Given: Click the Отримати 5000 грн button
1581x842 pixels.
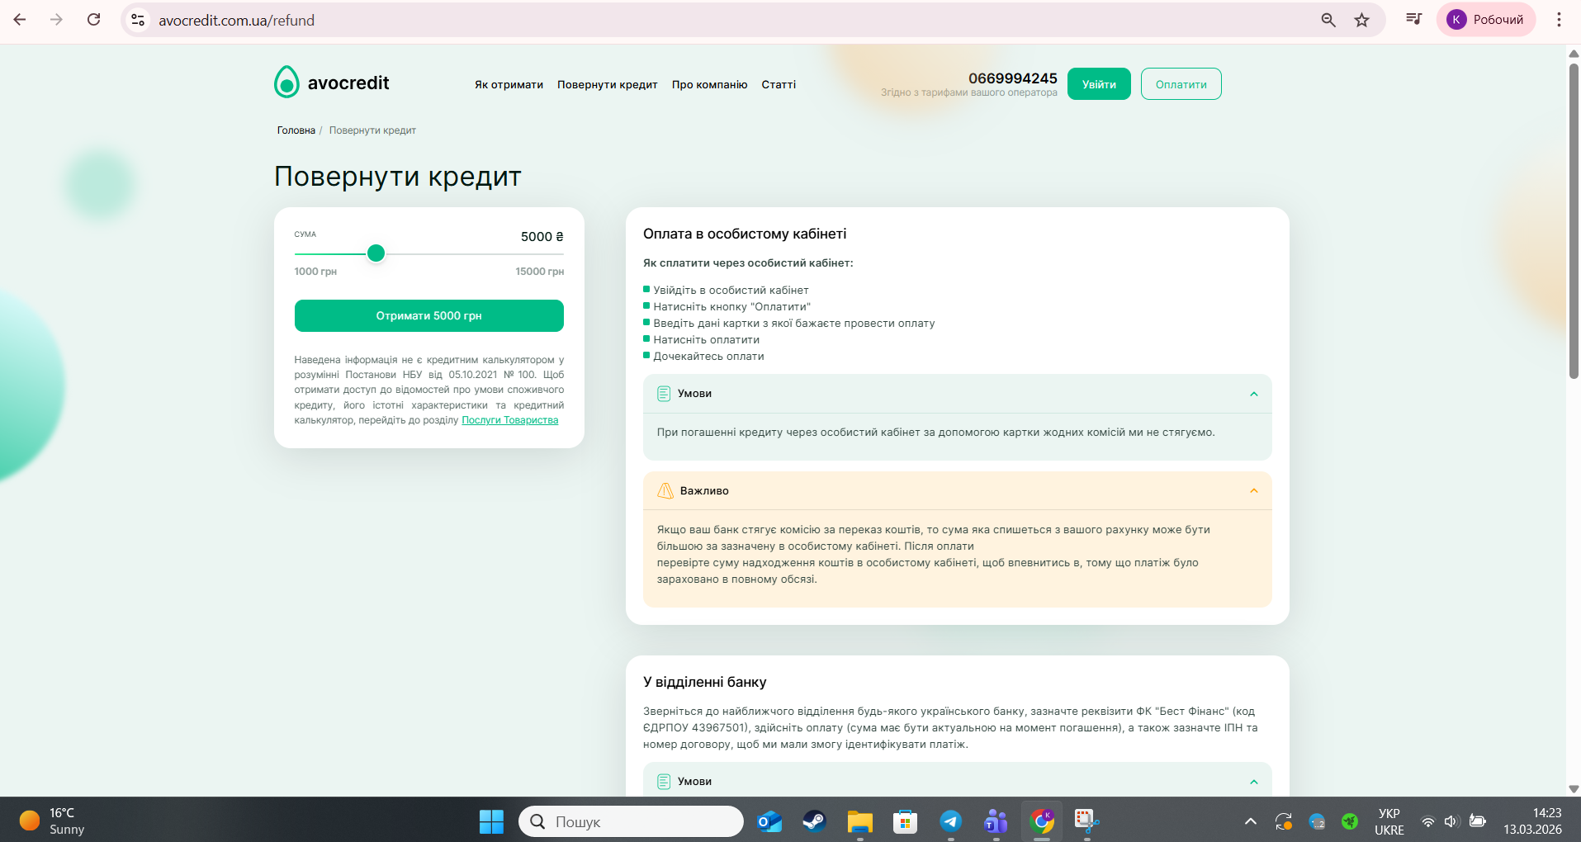Looking at the screenshot, I should 428,315.
